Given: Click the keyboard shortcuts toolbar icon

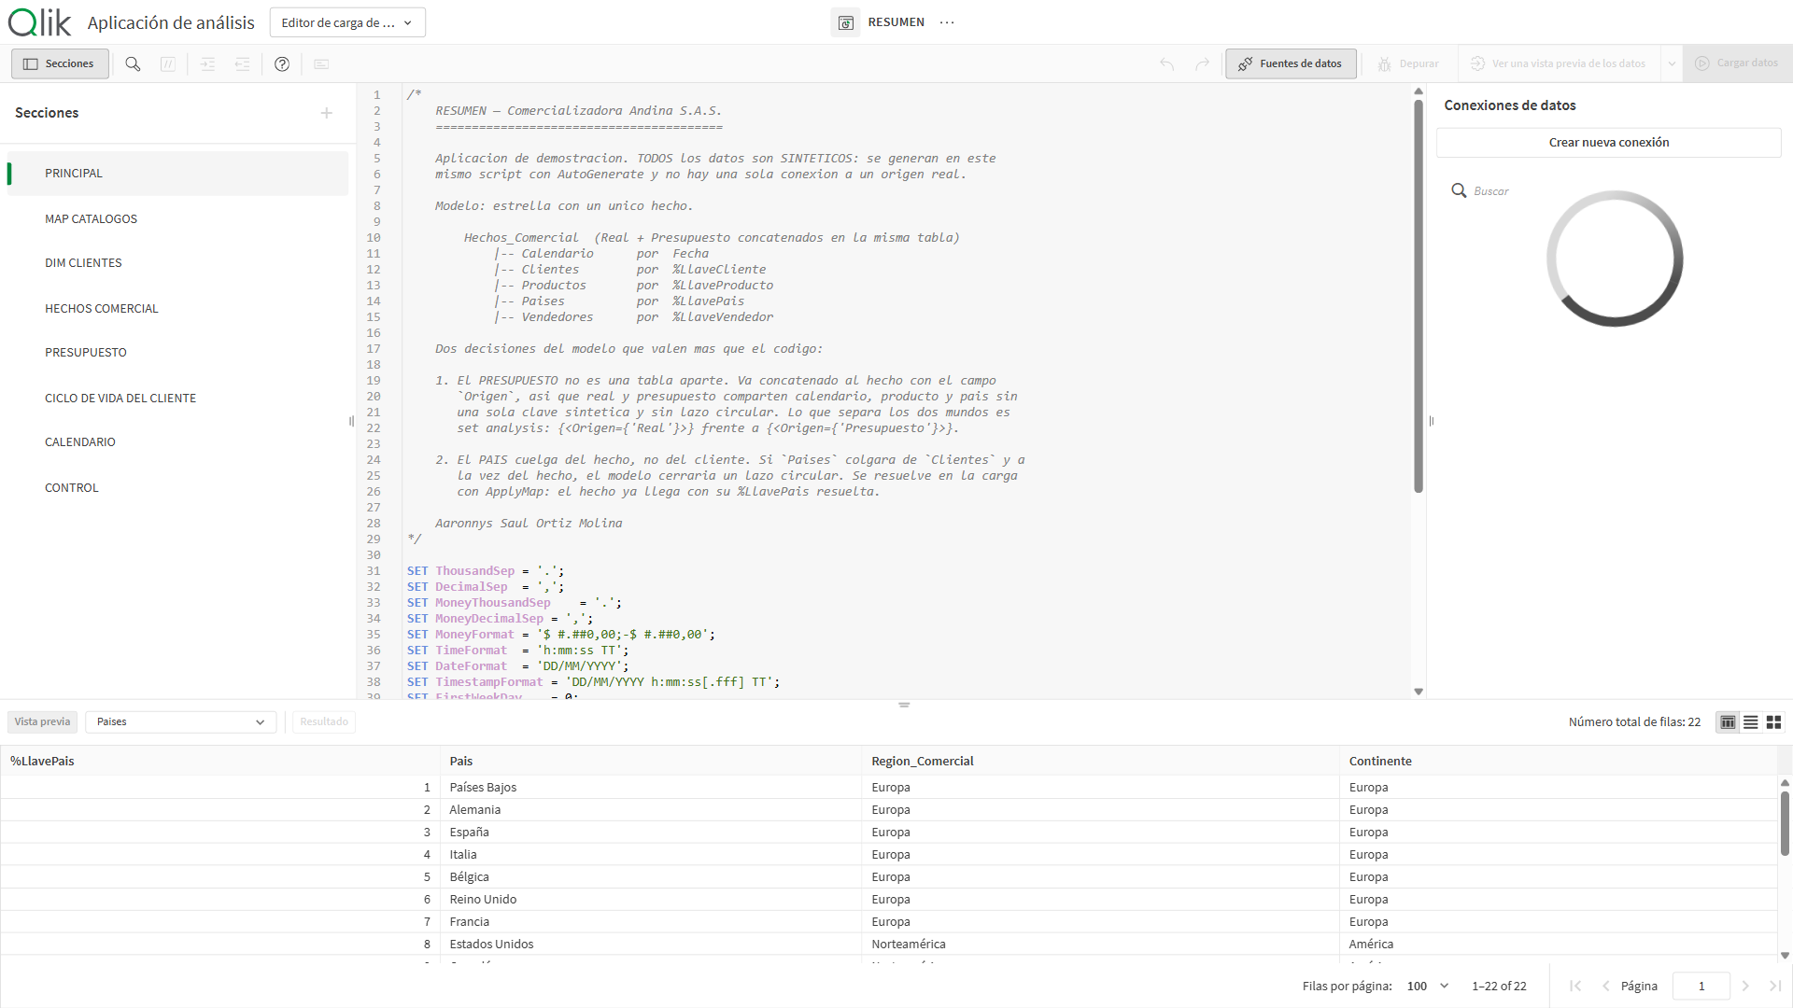Looking at the screenshot, I should 321,63.
